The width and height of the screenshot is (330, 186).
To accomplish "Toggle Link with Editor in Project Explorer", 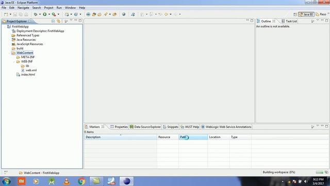I will [x=58, y=21].
